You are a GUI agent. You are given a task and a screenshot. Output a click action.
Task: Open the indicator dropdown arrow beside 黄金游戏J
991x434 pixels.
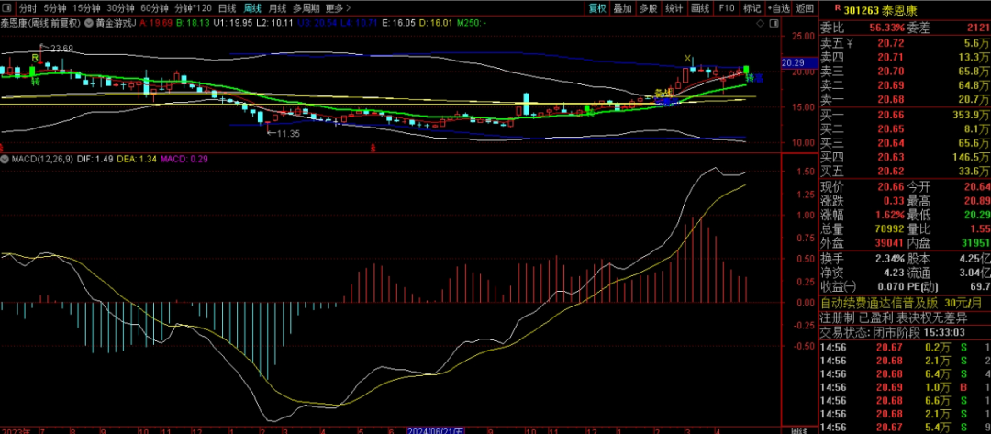coord(88,23)
